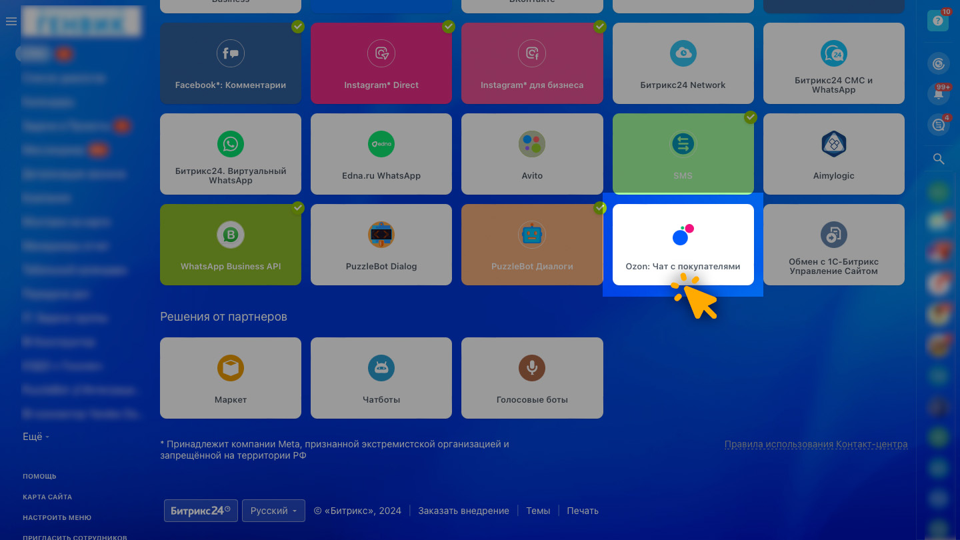The height and width of the screenshot is (540, 960).
Task: Open Ozon: Чат с покупателями tile
Action: pyautogui.click(x=683, y=245)
